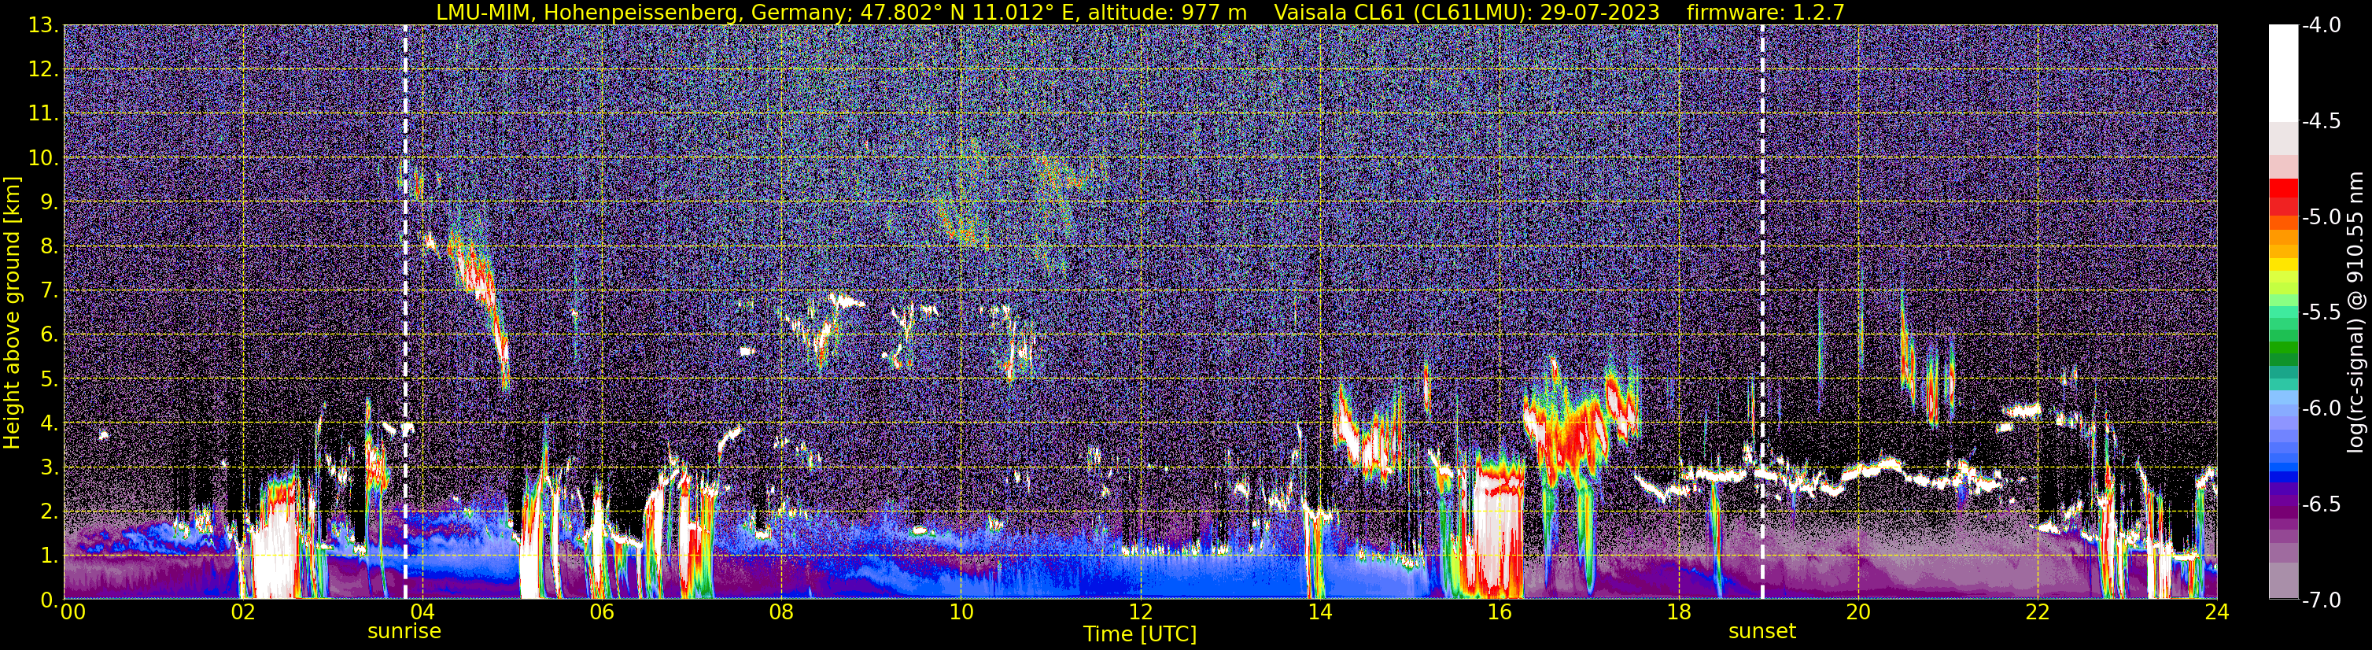Click the white top section of the colorbar
Viewport: 2372px width, 650px height.
[x=2282, y=72]
